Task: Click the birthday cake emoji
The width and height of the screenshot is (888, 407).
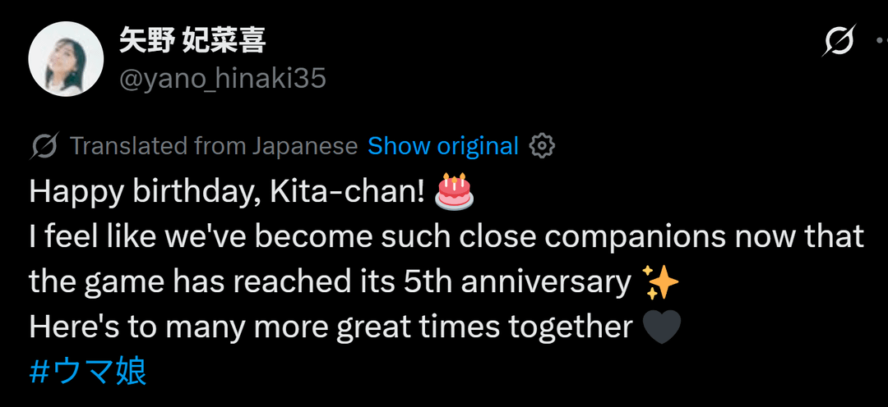Action: (x=455, y=191)
